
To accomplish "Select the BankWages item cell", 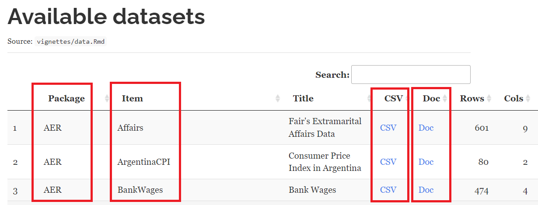I will click(x=140, y=190).
